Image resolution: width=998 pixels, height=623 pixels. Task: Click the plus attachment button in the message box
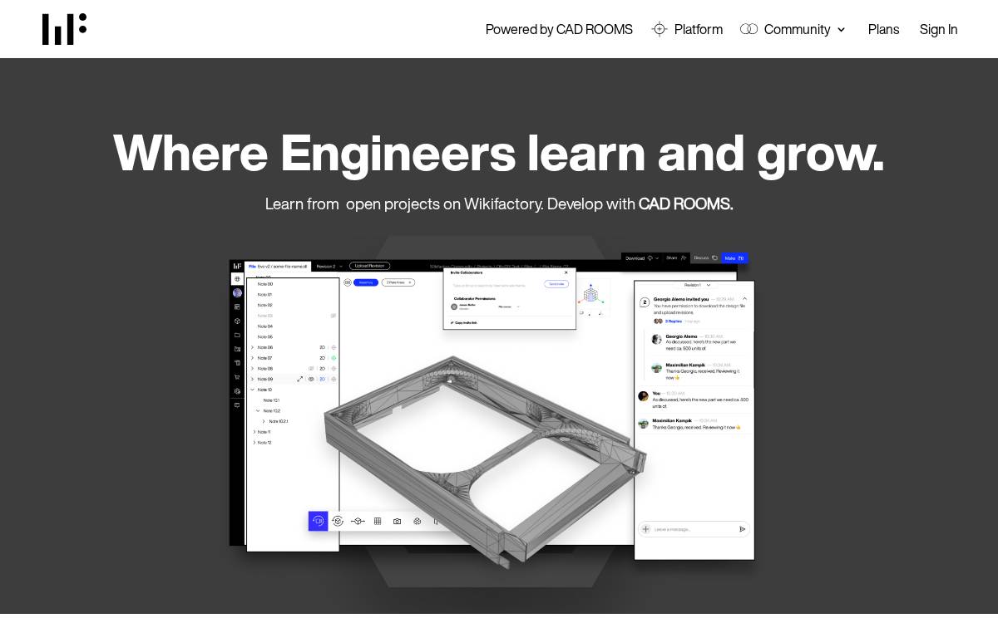[x=645, y=529]
